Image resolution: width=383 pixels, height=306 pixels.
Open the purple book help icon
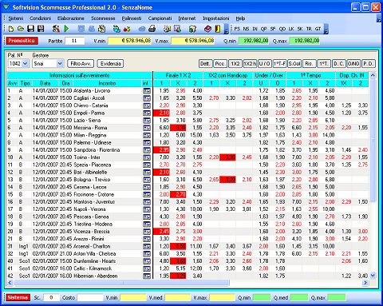click(207, 29)
